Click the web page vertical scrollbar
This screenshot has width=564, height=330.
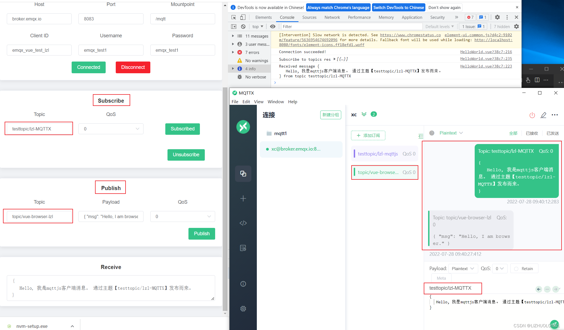click(225, 199)
